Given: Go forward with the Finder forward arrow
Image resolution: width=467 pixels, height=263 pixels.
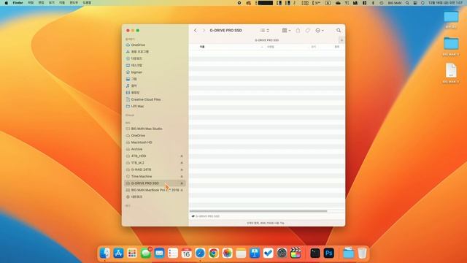Looking at the screenshot, I should point(204,31).
